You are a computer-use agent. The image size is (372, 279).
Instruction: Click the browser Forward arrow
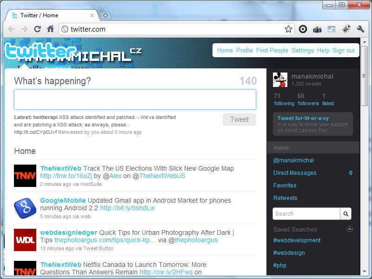pos(25,29)
